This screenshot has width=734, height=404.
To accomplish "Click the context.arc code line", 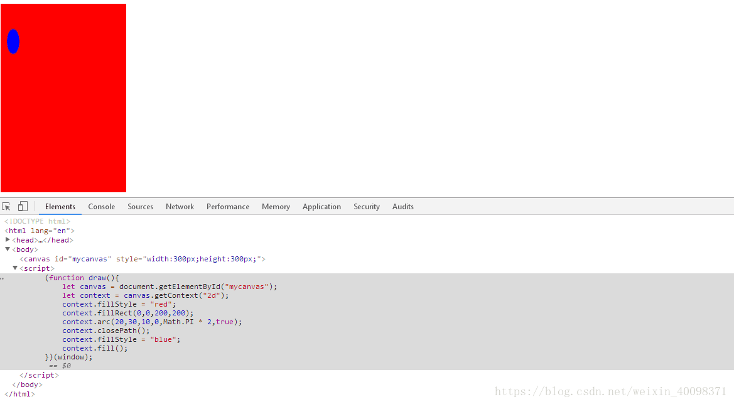I will (x=152, y=322).
